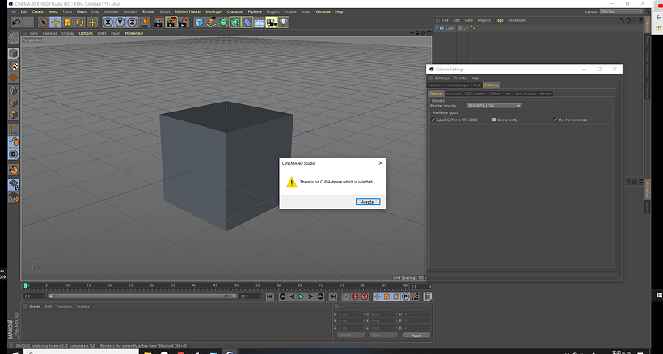This screenshot has height=354, width=663.
Task: Add a Camera object
Action: coord(272,23)
